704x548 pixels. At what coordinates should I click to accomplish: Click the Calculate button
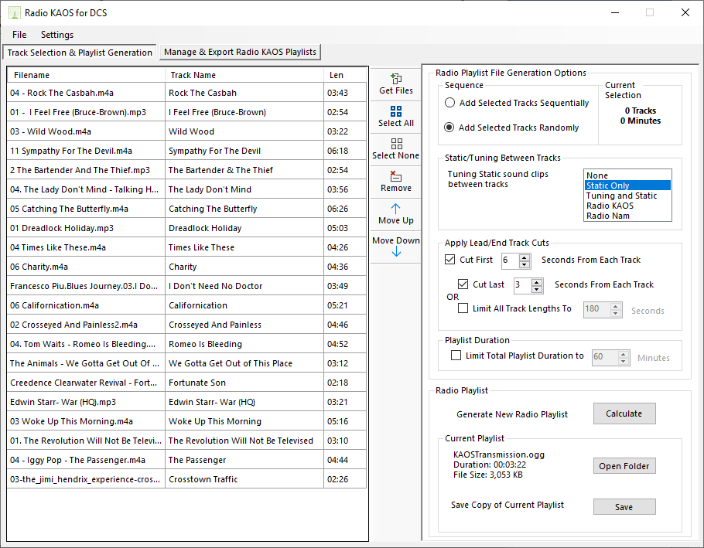click(624, 414)
